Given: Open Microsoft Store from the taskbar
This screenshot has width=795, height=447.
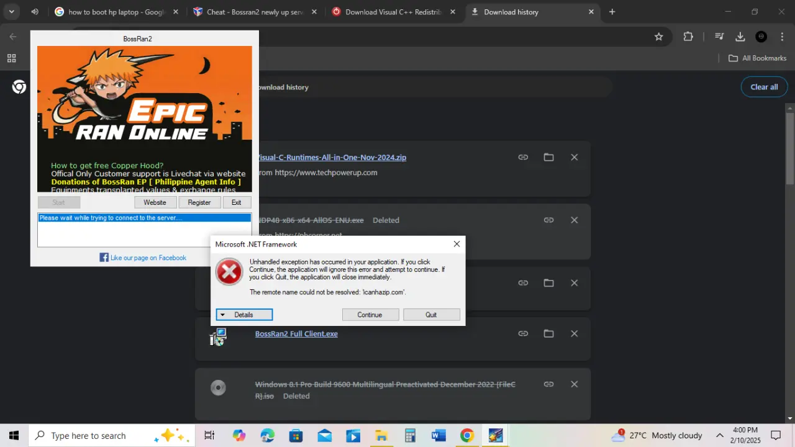Looking at the screenshot, I should 296,435.
